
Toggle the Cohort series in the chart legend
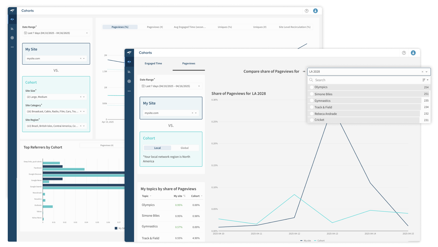click(319, 241)
